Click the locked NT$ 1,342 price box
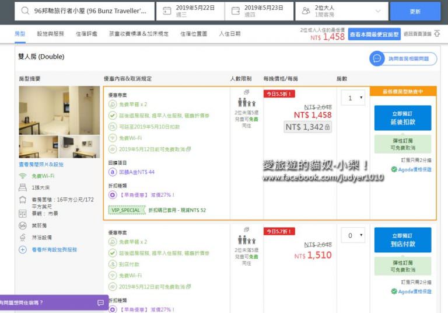 [308, 127]
